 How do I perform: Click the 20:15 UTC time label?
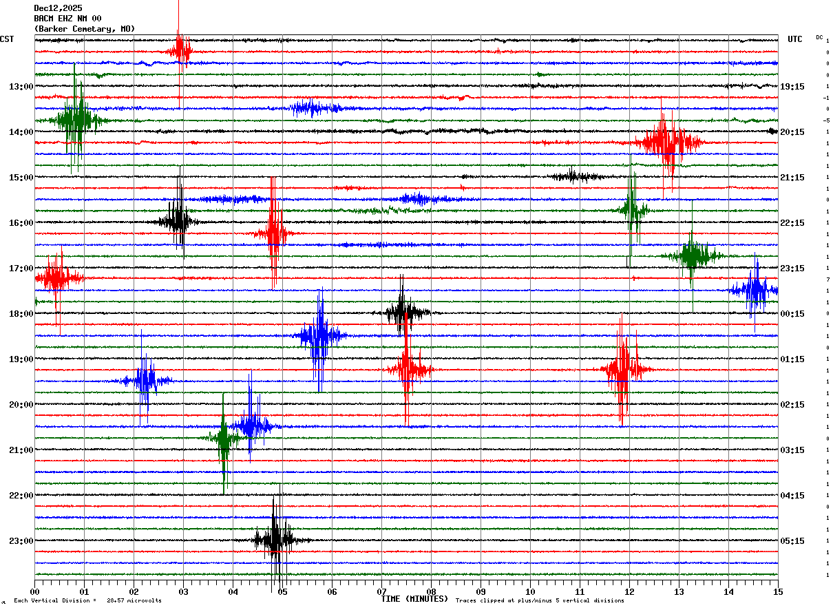click(x=792, y=132)
